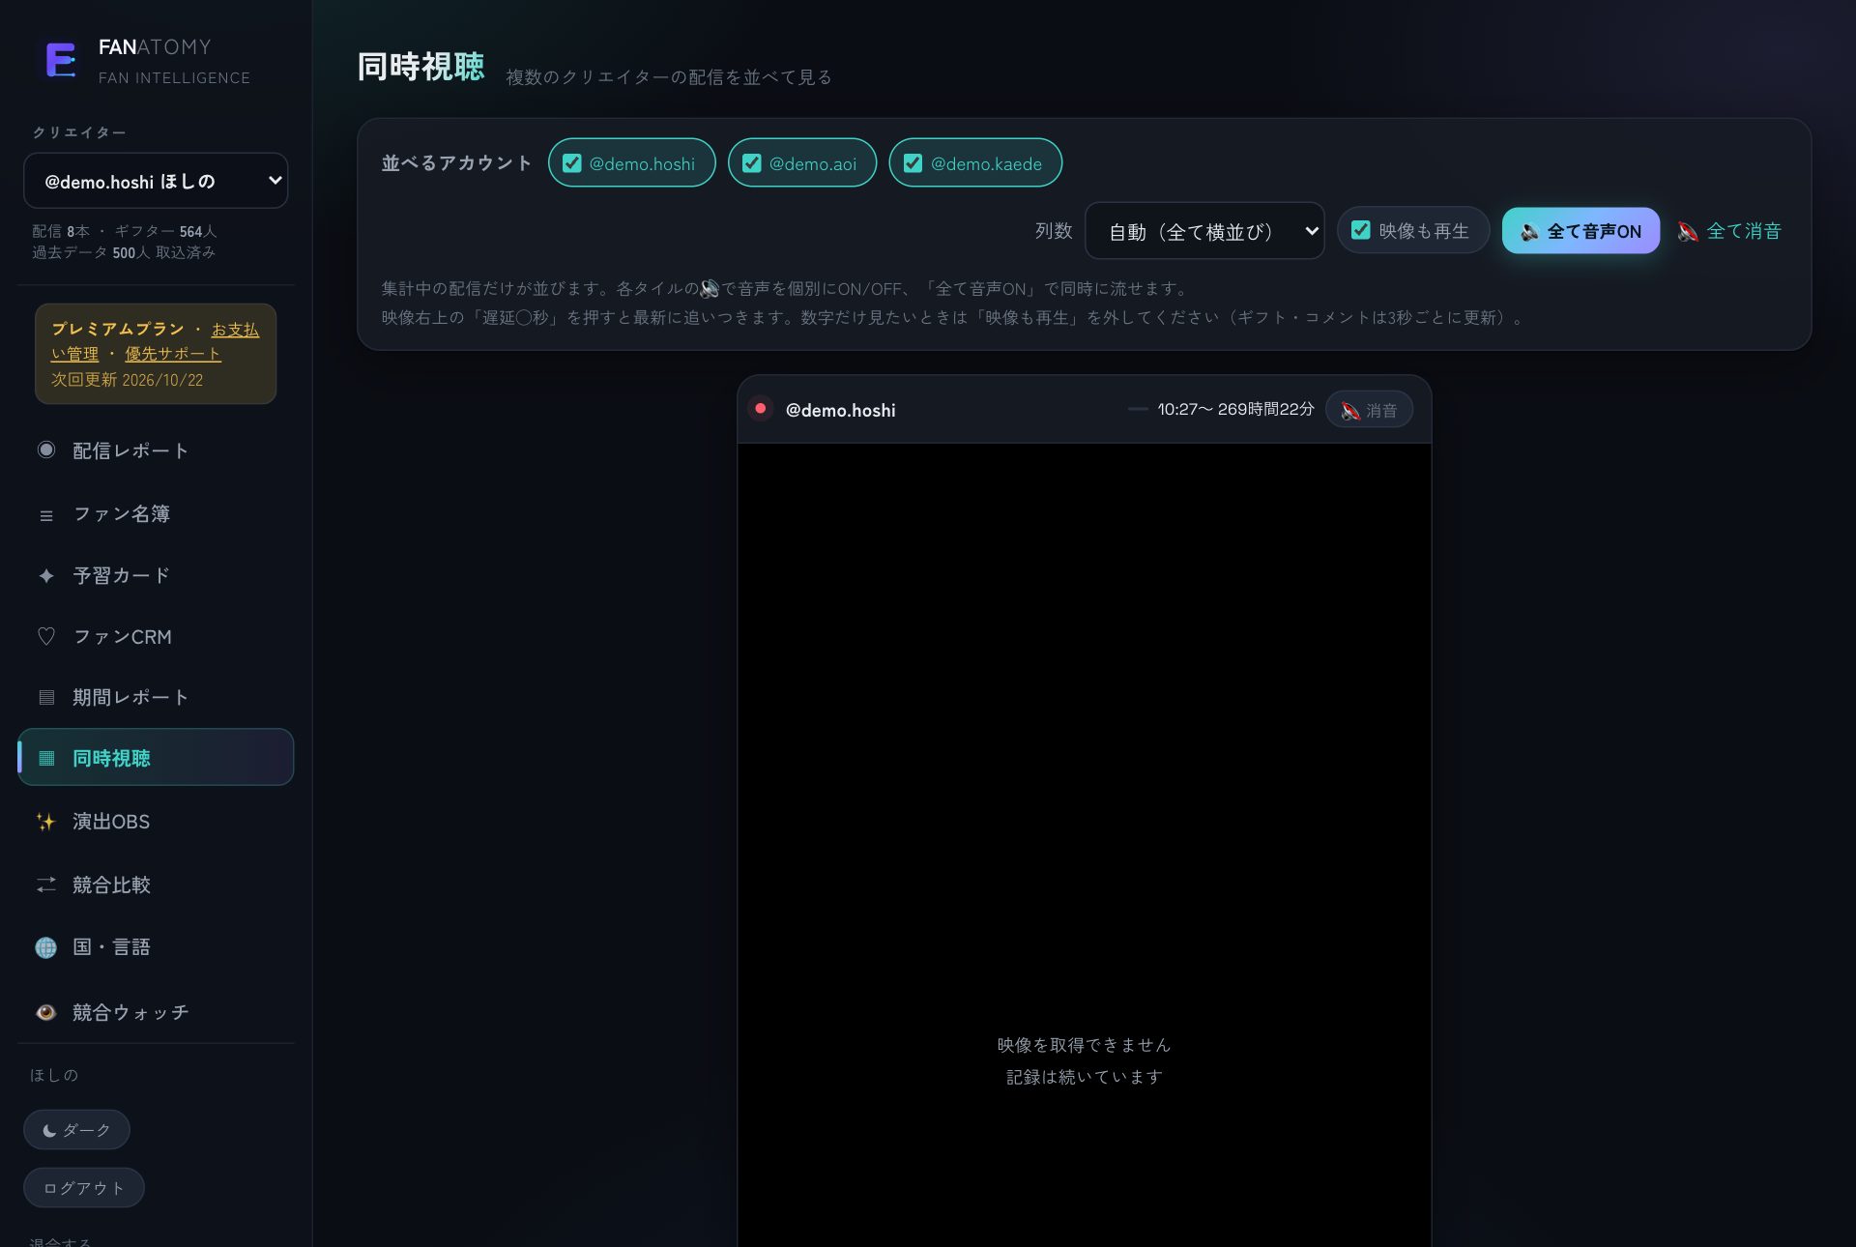The width and height of the screenshot is (1856, 1247).
Task: Uncheck the @demo.hoshi account checkbox
Action: pos(572,163)
